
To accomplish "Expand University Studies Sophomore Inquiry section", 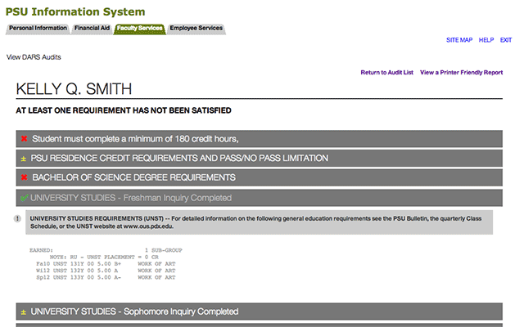I will tap(260, 311).
